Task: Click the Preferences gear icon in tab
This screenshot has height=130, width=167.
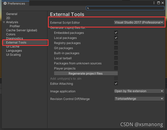Action: [x=5, y=3]
